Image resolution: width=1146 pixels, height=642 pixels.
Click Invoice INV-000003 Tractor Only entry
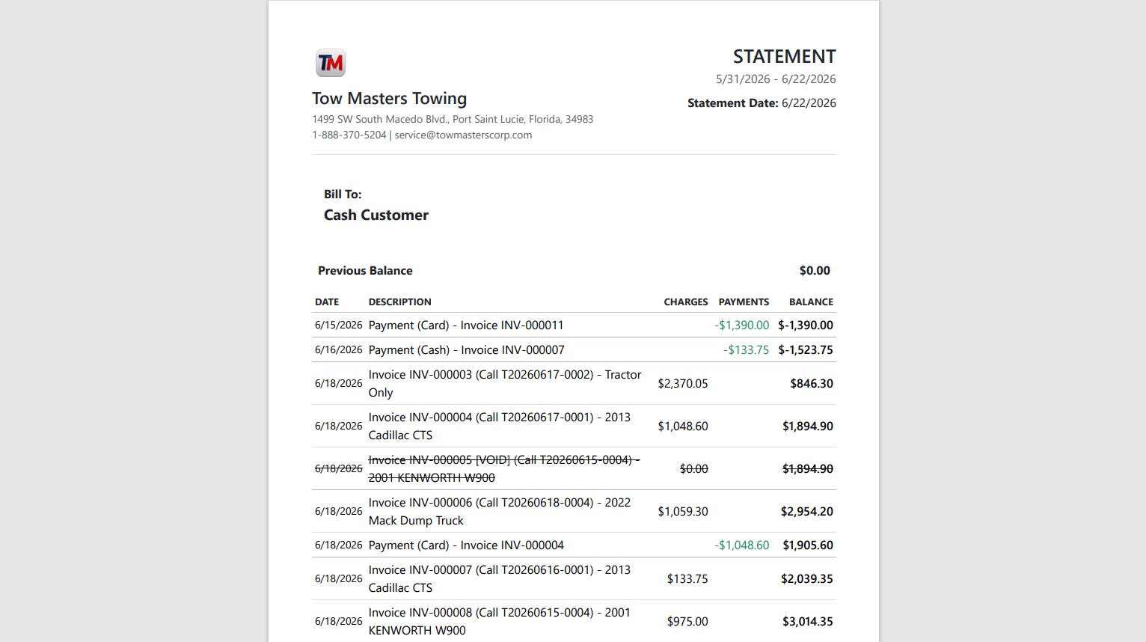point(506,384)
